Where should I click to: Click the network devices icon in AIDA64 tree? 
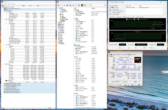click(59, 32)
